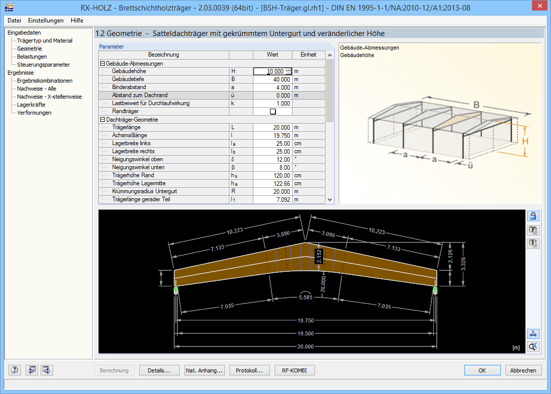Screen dimensions: 551x394
Task: Open Nachweise - X-stellenweise results
Action: (x=49, y=97)
